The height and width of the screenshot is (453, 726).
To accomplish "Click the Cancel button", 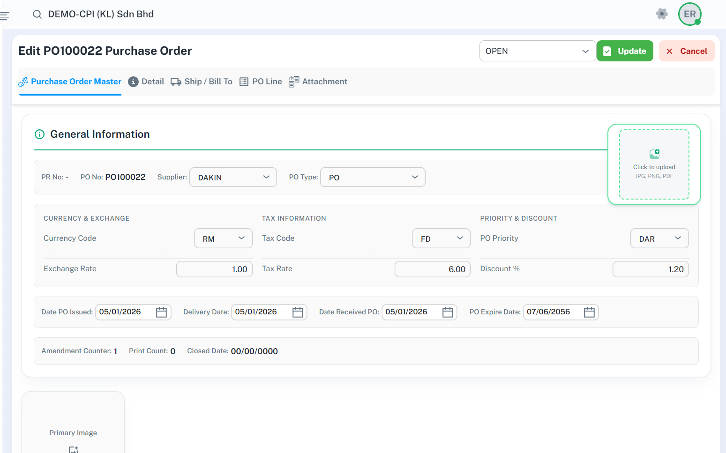I will [x=686, y=51].
